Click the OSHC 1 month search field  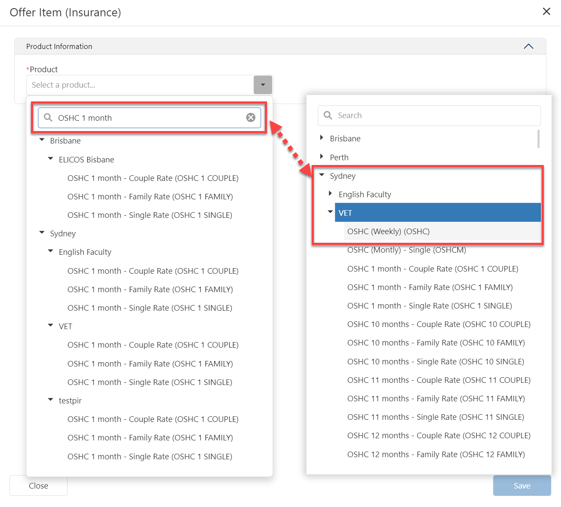coord(149,118)
